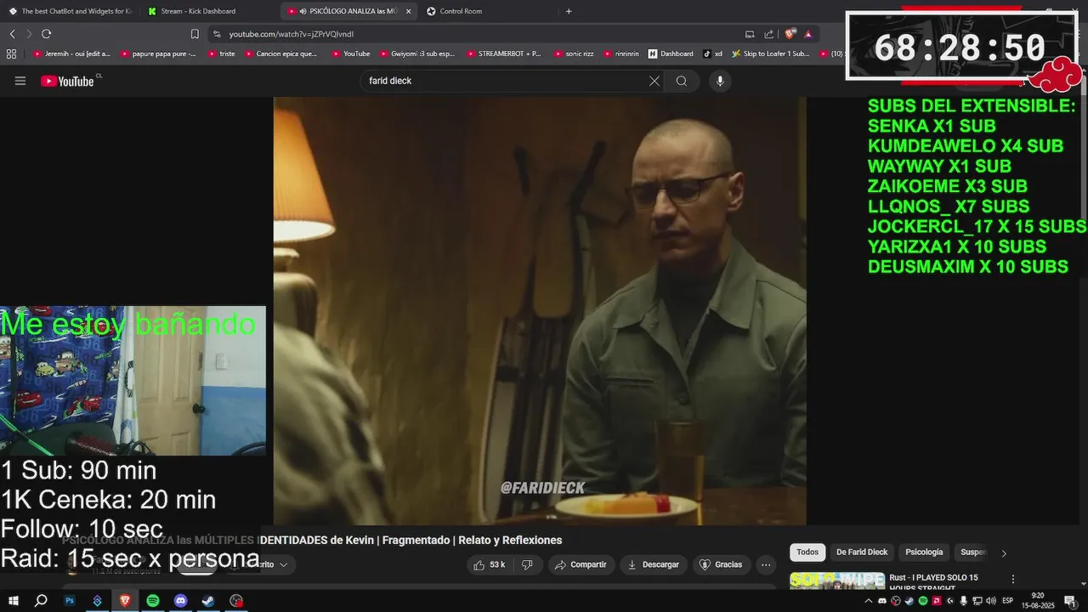
Task: Open the 'triste' bookmark
Action: [x=220, y=54]
